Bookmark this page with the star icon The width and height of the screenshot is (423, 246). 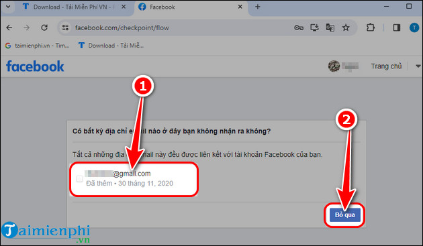coord(346,27)
